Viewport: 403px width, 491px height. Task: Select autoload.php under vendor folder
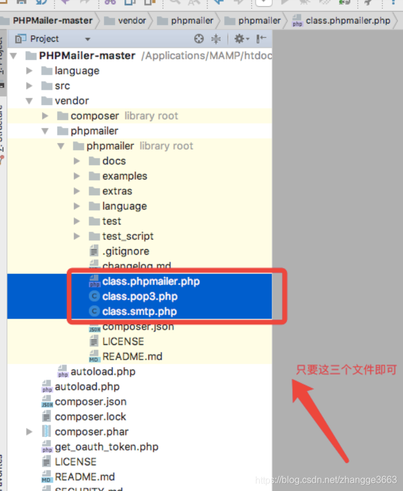[x=96, y=371]
